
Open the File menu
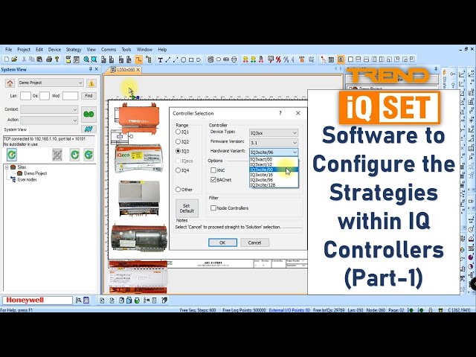tap(8, 50)
